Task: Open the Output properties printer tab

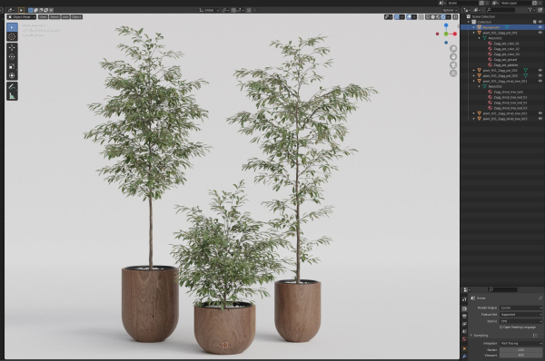Action: pyautogui.click(x=465, y=317)
